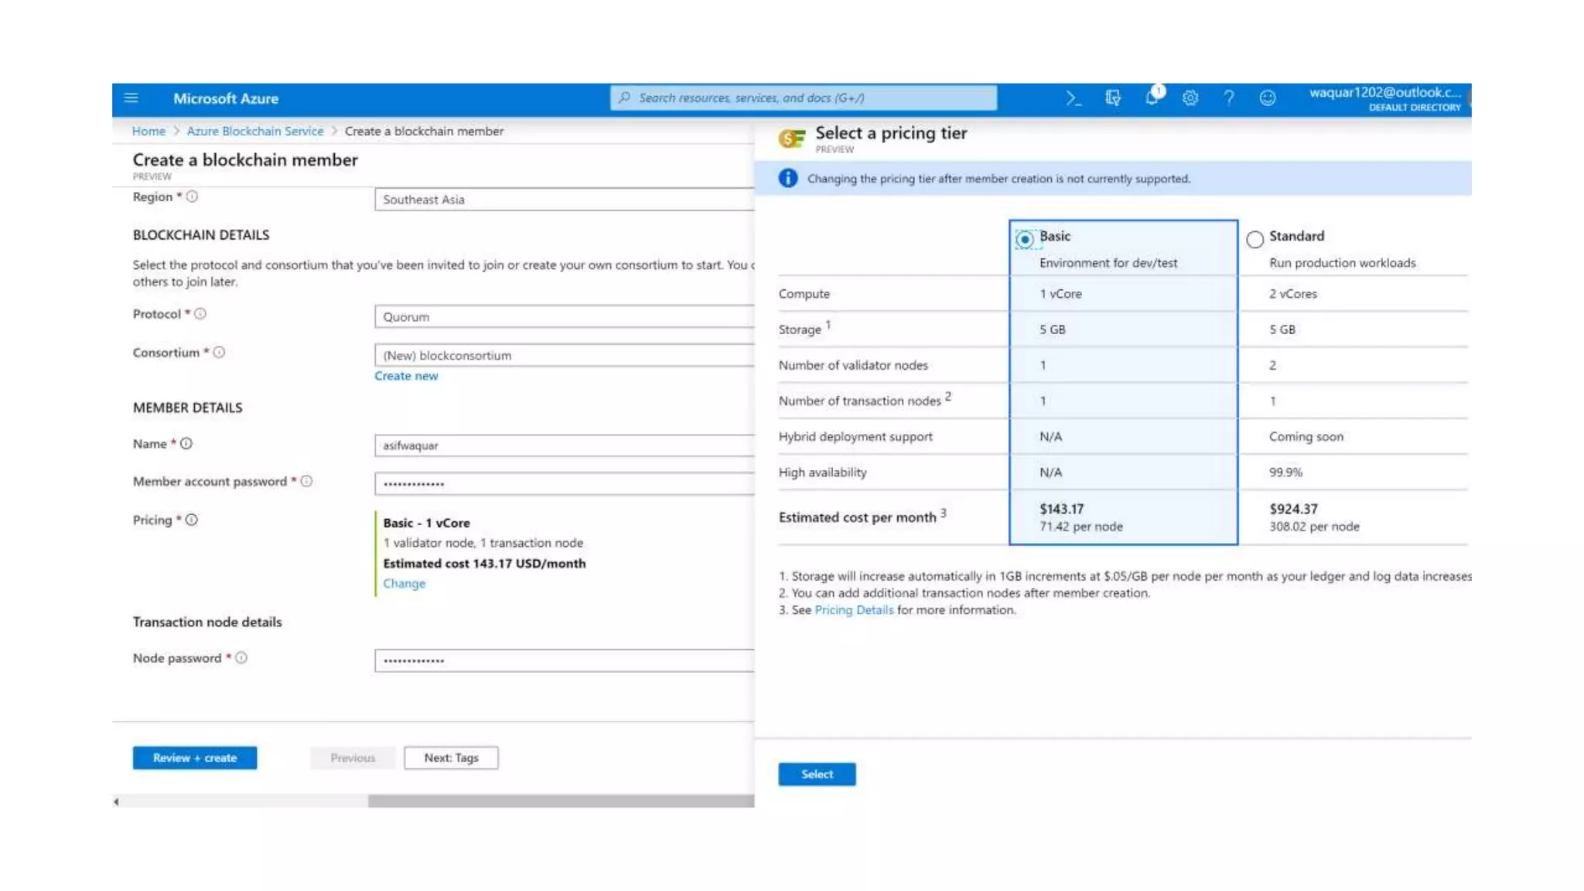Click the member Name input field
Screen dimensions: 1584x891
564,445
